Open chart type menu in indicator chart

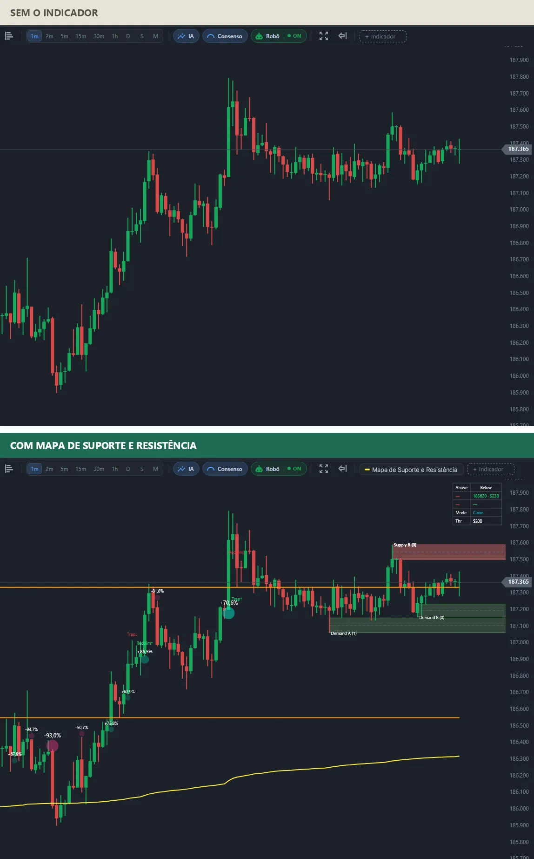coord(9,469)
